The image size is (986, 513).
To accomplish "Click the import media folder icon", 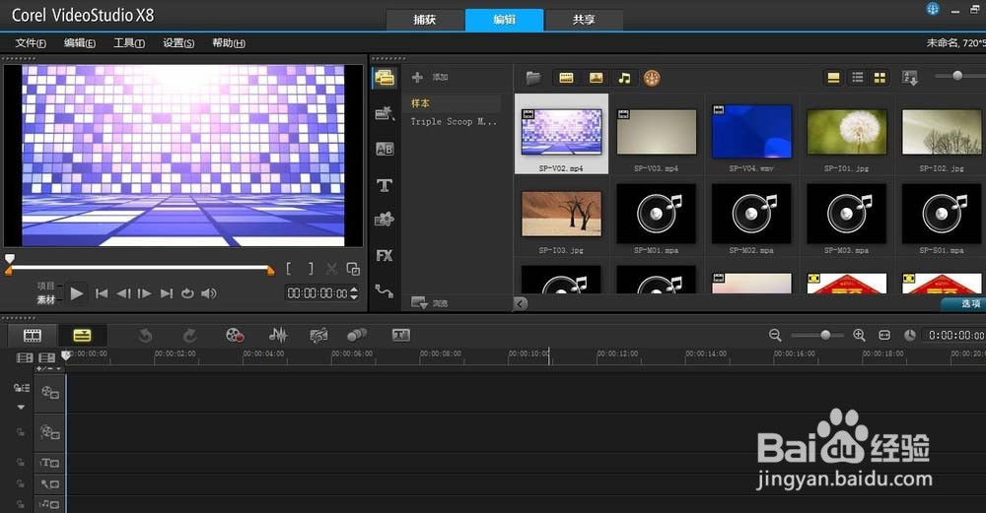I will tap(533, 78).
